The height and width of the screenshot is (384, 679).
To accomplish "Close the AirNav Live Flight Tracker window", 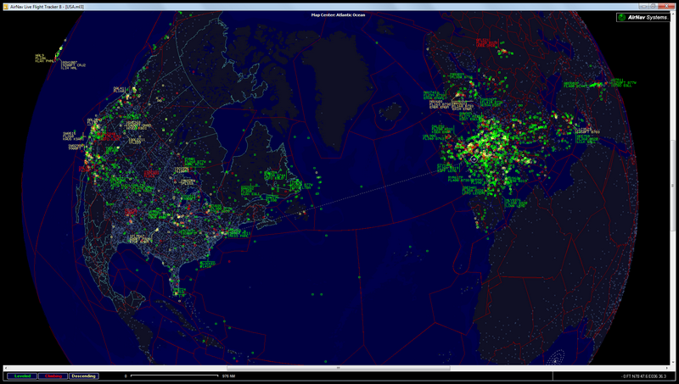I will coord(665,4).
